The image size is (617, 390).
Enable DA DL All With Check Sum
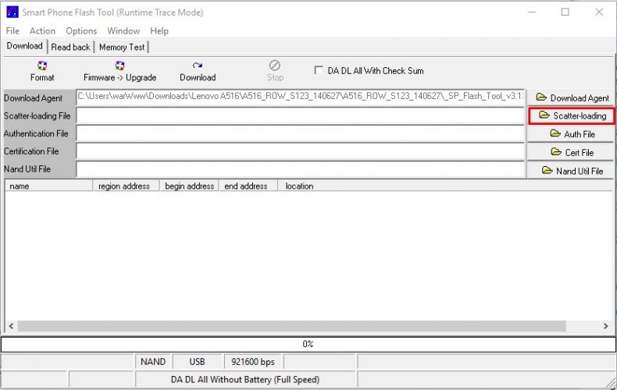(319, 71)
